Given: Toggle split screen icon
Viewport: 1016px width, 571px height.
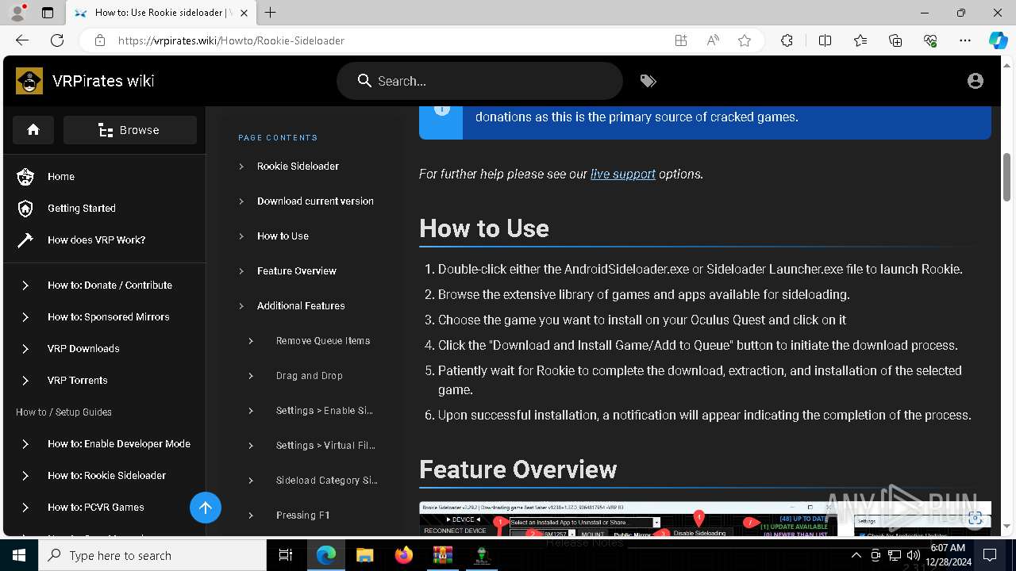Looking at the screenshot, I should (x=825, y=40).
